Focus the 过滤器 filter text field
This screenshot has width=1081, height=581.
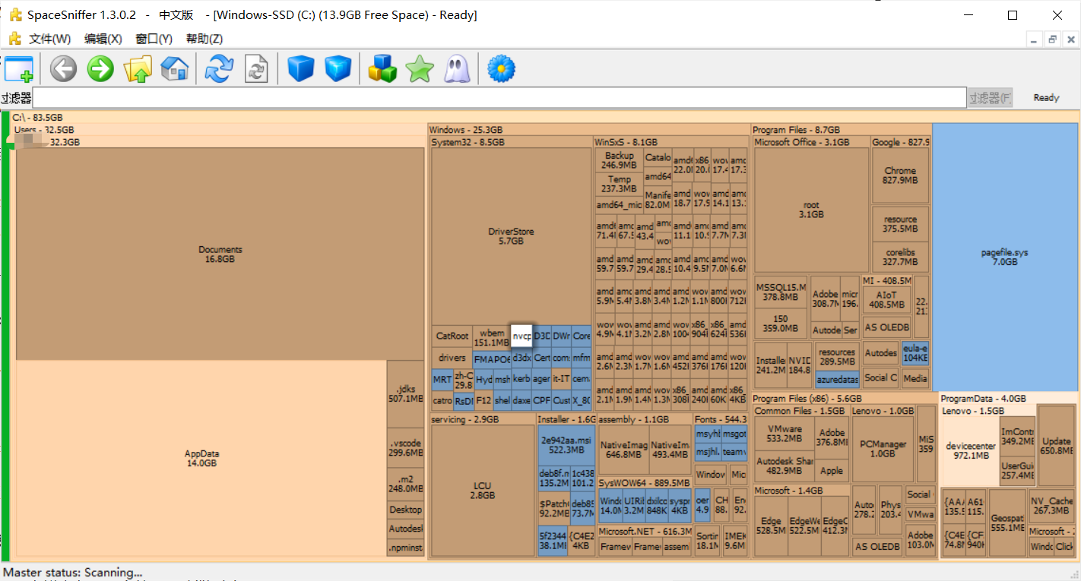pyautogui.click(x=499, y=97)
